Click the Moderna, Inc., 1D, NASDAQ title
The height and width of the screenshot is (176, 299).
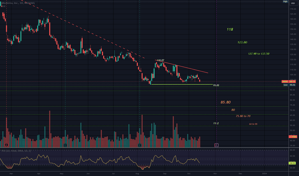pyautogui.click(x=18, y=3)
